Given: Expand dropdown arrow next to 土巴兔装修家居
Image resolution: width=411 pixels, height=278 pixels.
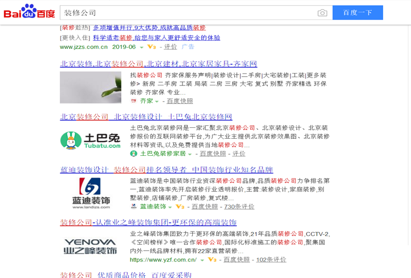Looking at the screenshot, I should pos(190,154).
